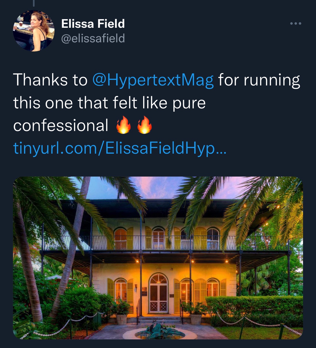Click the upper balcony railing in the photo
Screen dimensions: 316x348
(x=162, y=243)
